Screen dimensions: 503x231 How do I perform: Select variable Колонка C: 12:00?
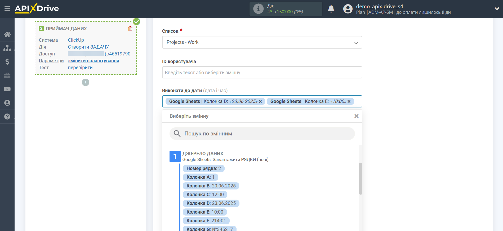tap(205, 195)
